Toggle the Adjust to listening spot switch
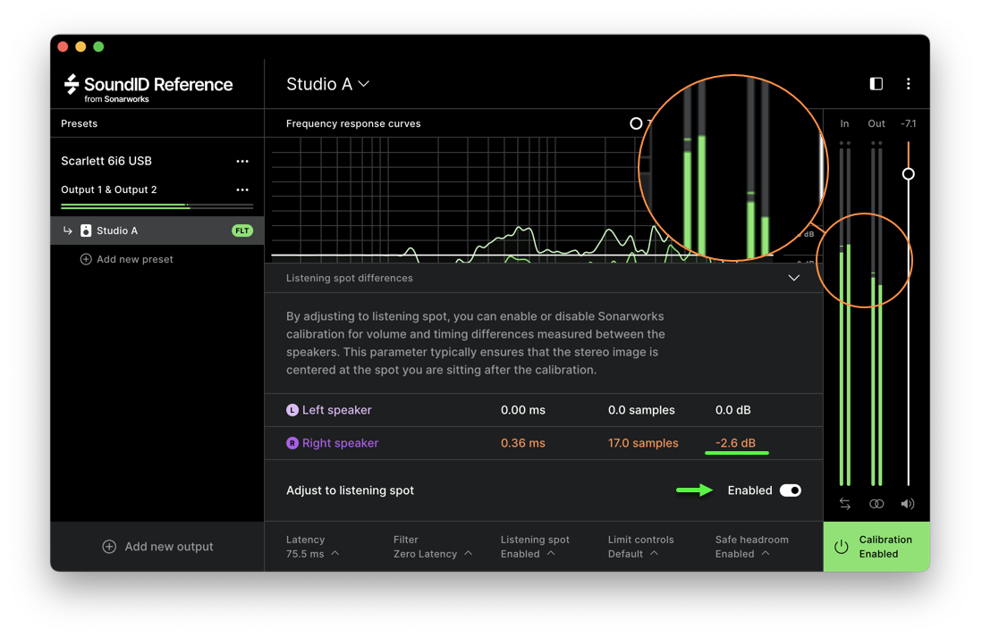This screenshot has width=982, height=637. (x=791, y=490)
